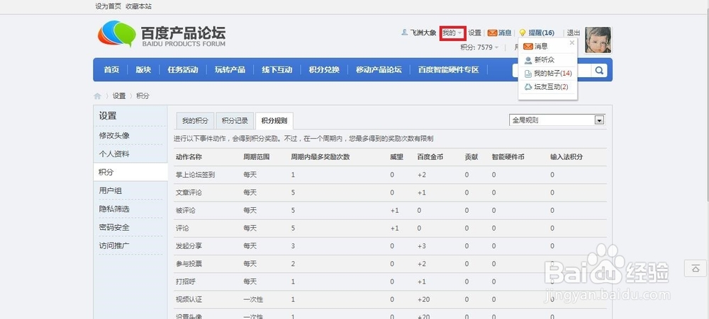Expand the 积分: 7579 dropdown
This screenshot has height=319, width=709.
point(479,47)
